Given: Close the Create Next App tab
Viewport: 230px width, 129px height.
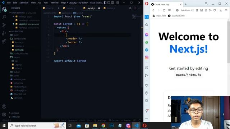Looking at the screenshot, I should (181, 5).
